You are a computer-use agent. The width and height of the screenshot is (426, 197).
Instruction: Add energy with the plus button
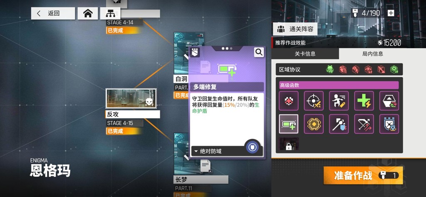pos(391,13)
